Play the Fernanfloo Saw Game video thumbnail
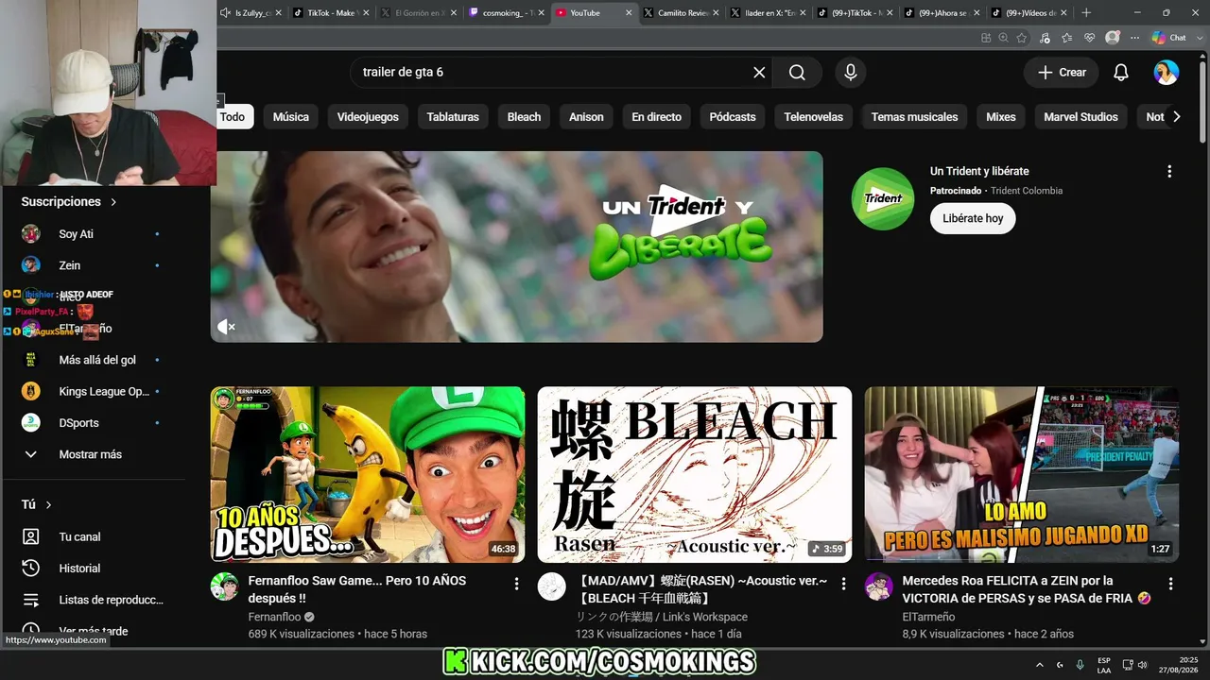The width and height of the screenshot is (1210, 680). point(368,474)
